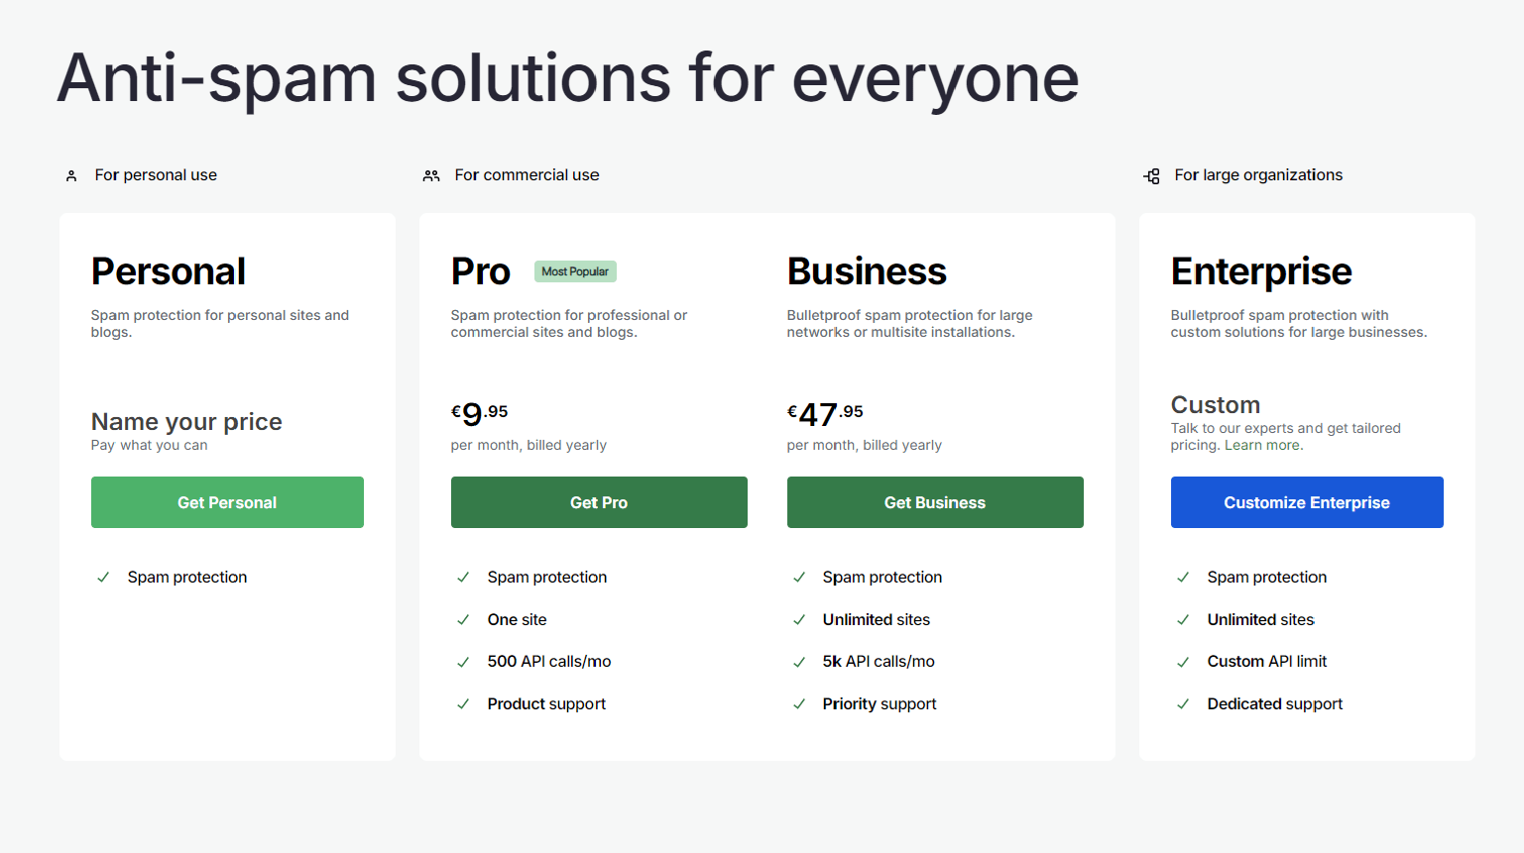Image resolution: width=1524 pixels, height=853 pixels.
Task: Click checkmark icon beside Dedicated support
Action: [x=1183, y=704]
